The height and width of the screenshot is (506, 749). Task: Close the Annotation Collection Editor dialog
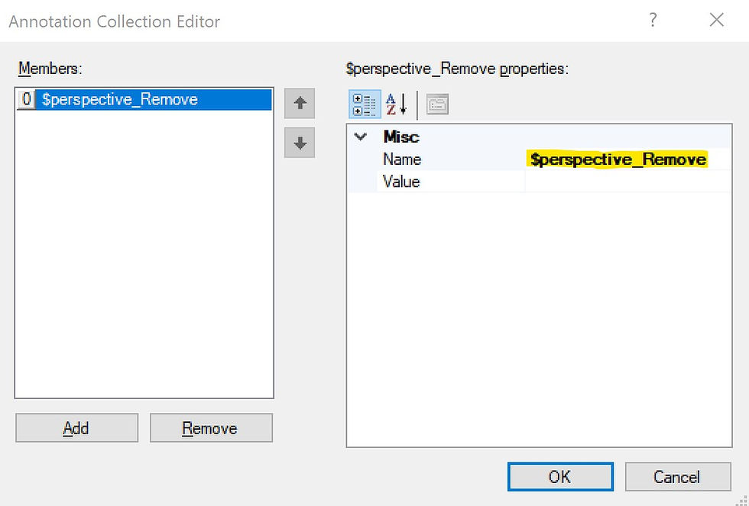(717, 20)
